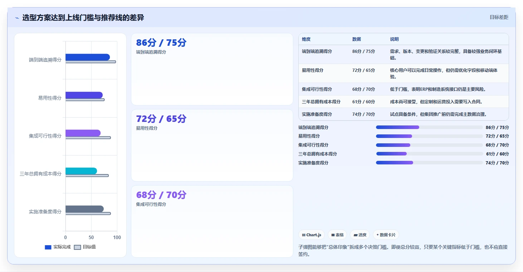
Task: Click the blue icon beside the header title
Action: [17, 18]
